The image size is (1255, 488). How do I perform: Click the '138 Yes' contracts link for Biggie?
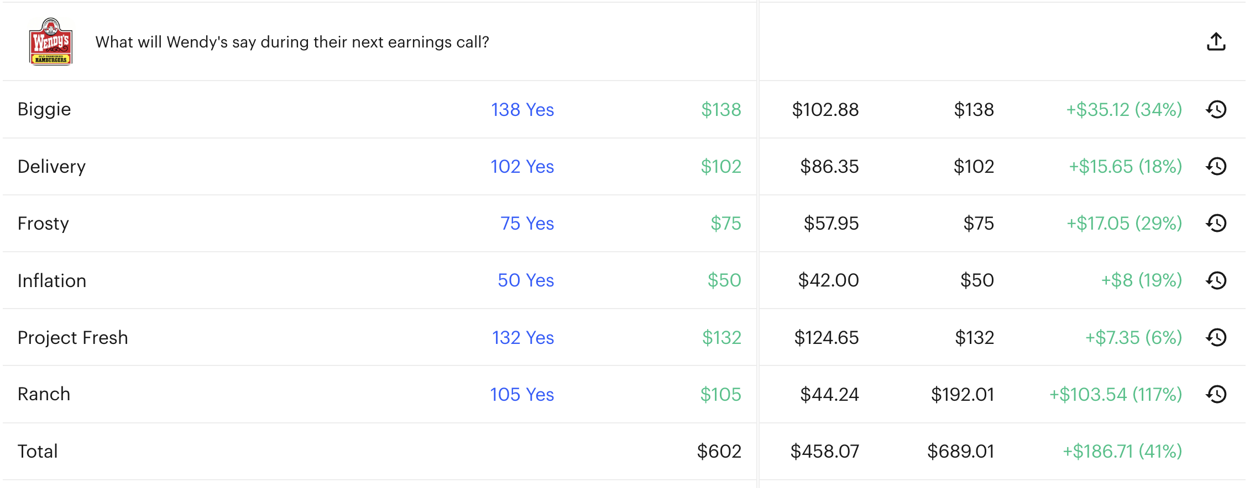[x=522, y=110]
